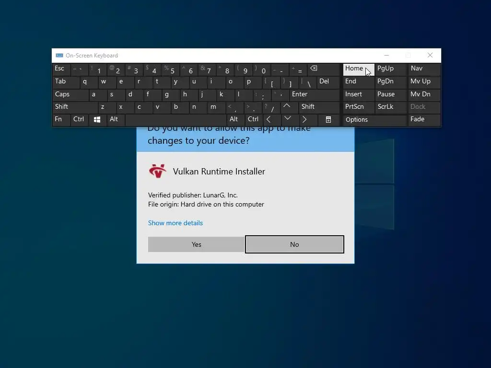Click the Enter key
Screen dimensions: 491x368
pos(315,94)
